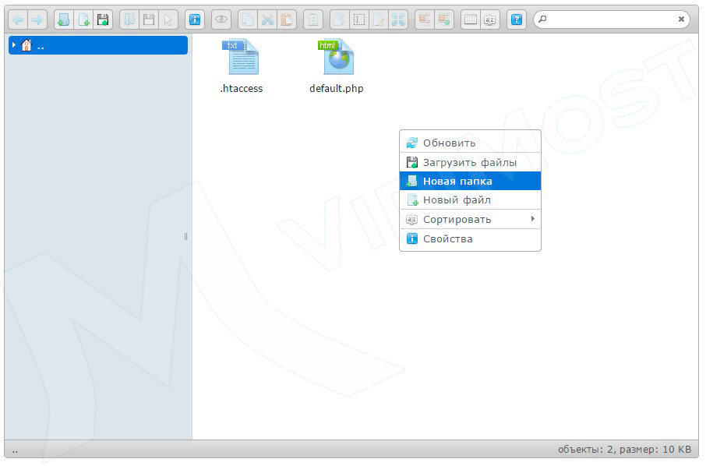Click the edit file pencil icon
This screenshot has height=466, width=706.
pos(378,19)
